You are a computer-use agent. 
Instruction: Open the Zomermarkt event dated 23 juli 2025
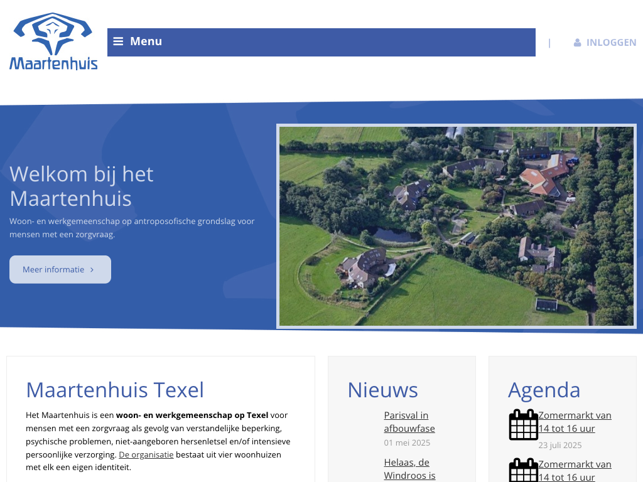point(575,422)
